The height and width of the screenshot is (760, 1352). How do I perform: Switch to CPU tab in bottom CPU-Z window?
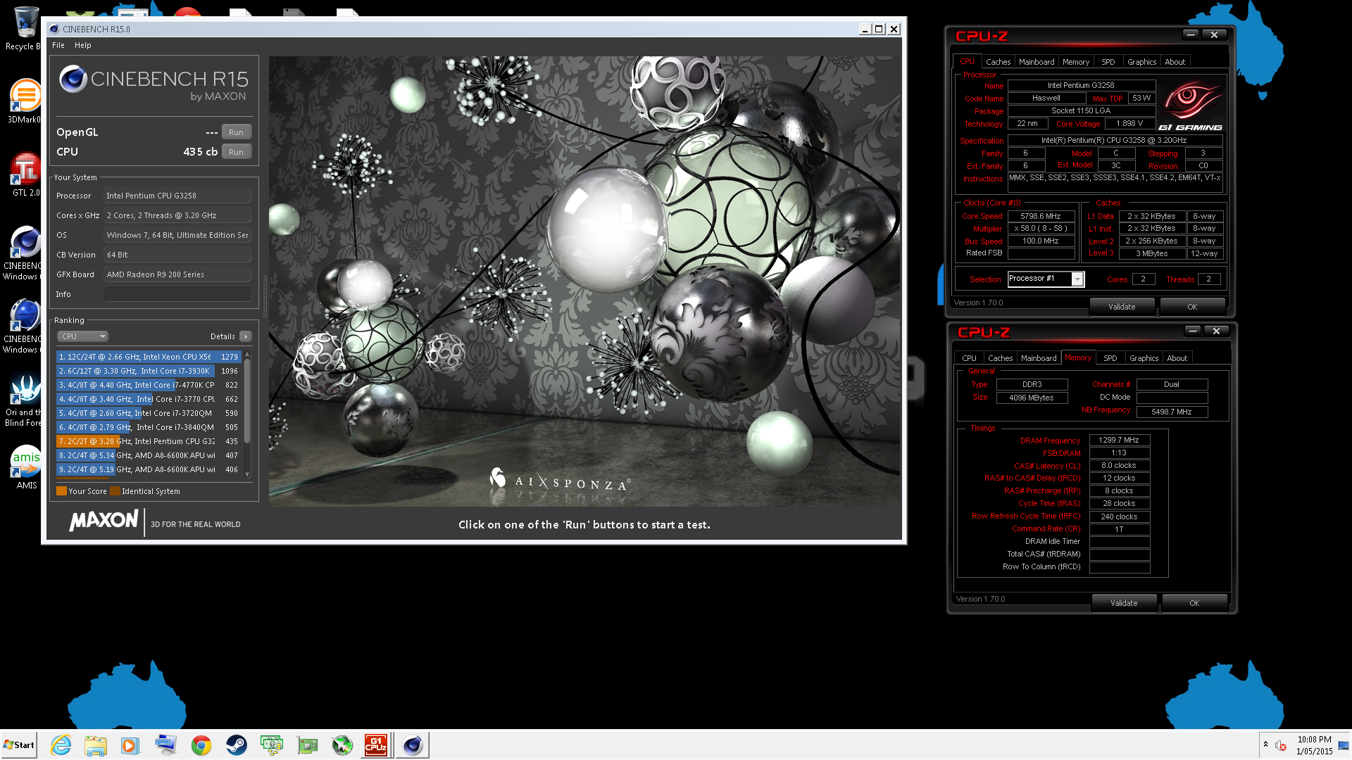(x=969, y=358)
